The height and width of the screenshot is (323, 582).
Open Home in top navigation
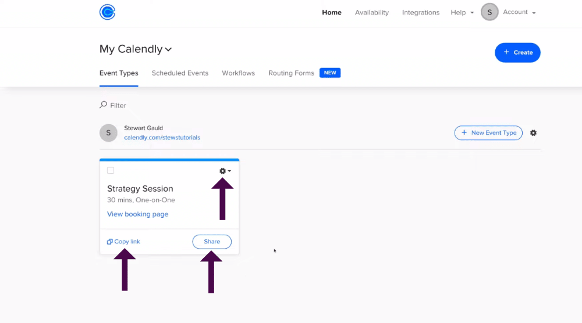click(332, 13)
